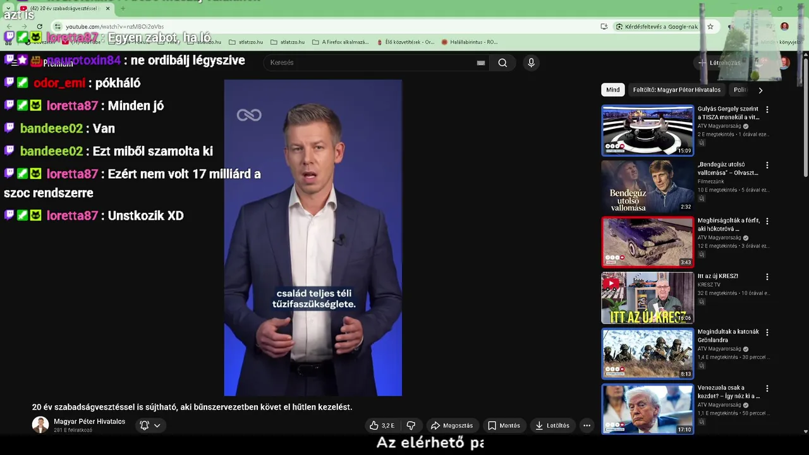The image size is (809, 455).
Task: Click ATV Magyarország under Venezuela video
Action: pyautogui.click(x=719, y=404)
